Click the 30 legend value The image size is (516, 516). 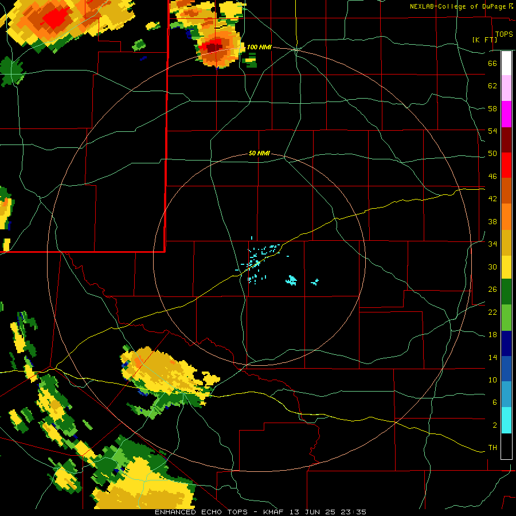coord(492,267)
